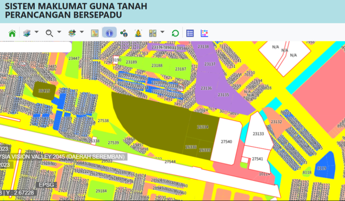Open the legend list panel icon
The image size is (345, 201).
[190, 33]
